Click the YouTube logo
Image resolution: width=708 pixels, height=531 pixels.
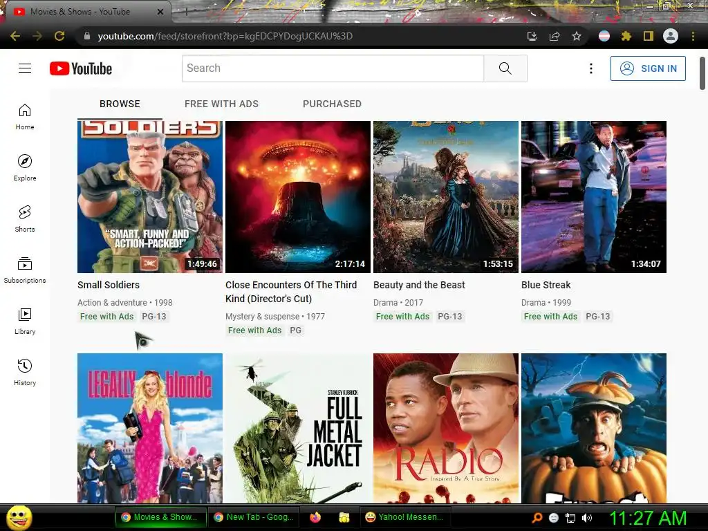pos(81,68)
